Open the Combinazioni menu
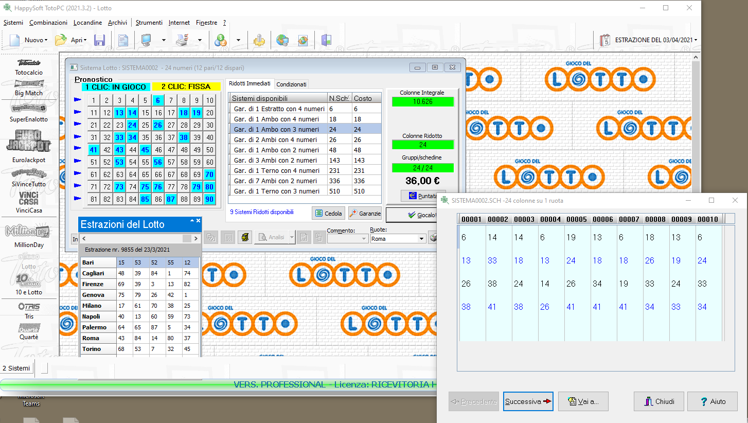 point(48,23)
